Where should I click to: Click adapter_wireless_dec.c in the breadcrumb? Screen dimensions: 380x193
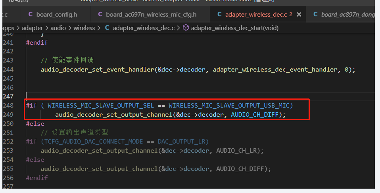tap(144, 28)
